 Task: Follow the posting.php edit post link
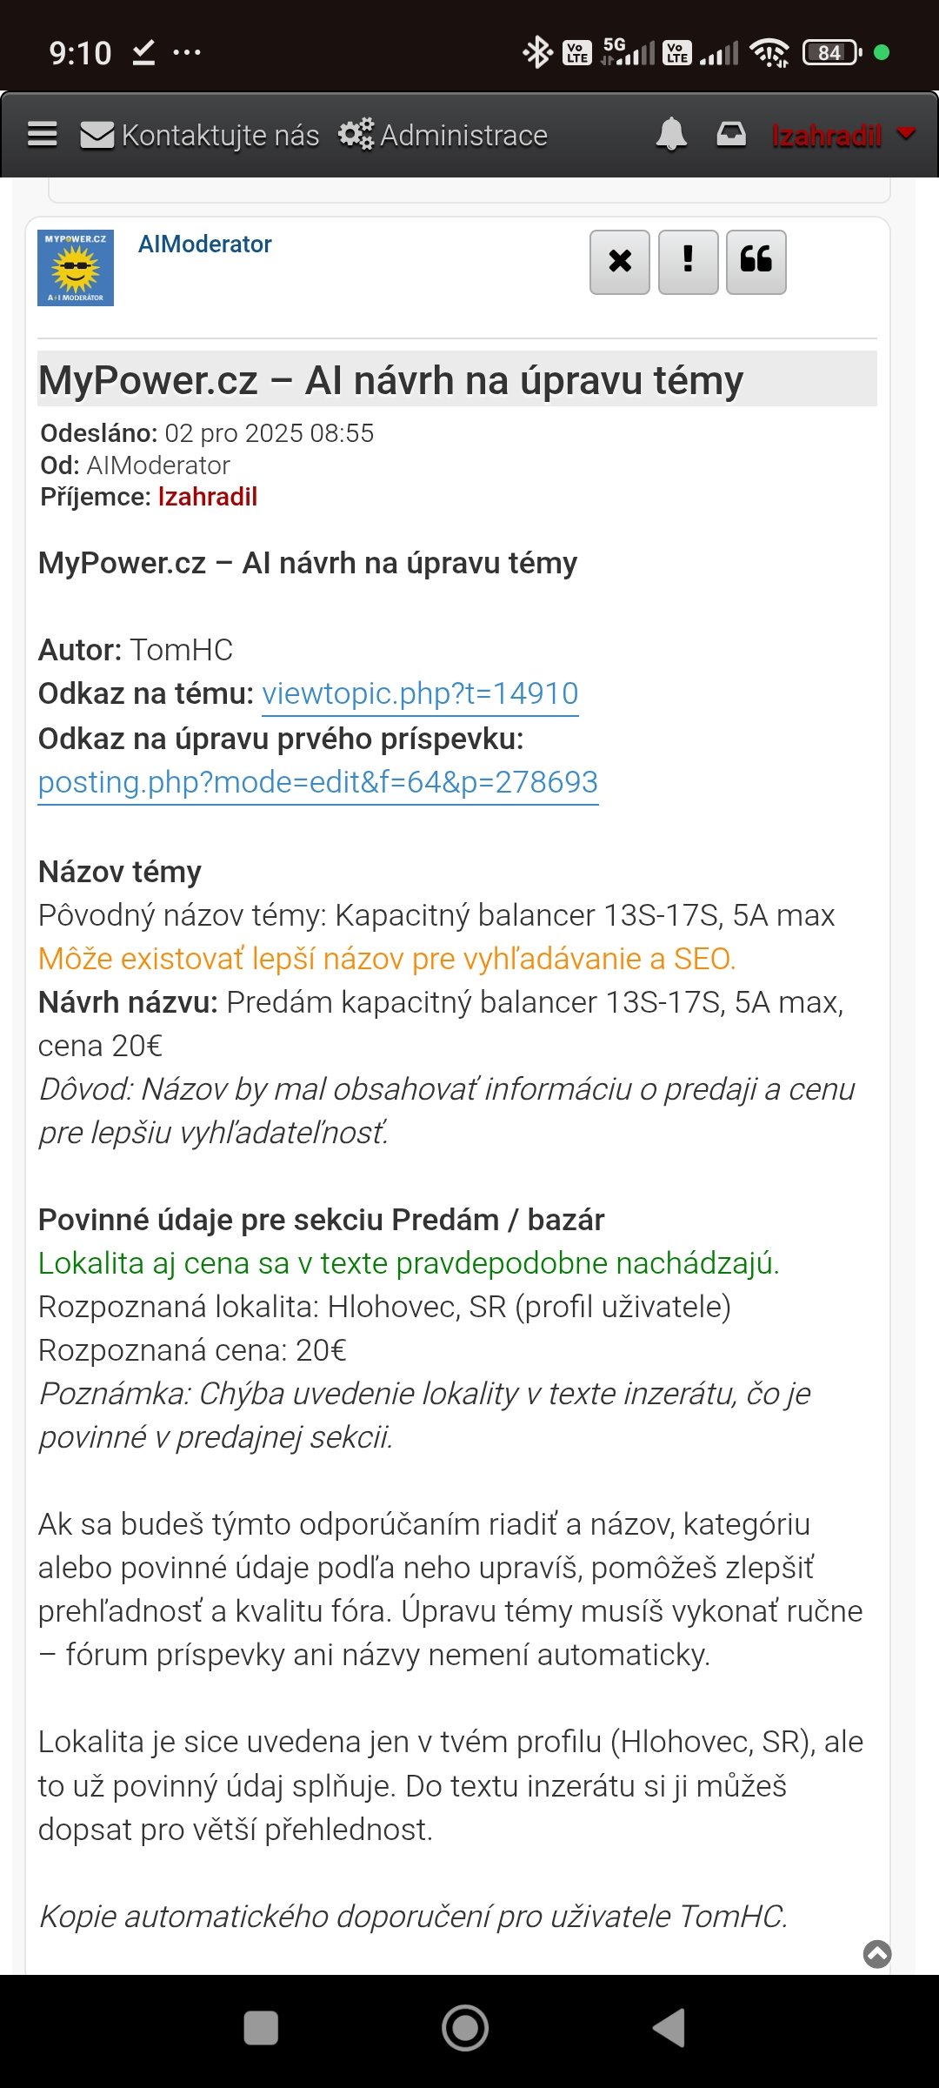[x=317, y=782]
